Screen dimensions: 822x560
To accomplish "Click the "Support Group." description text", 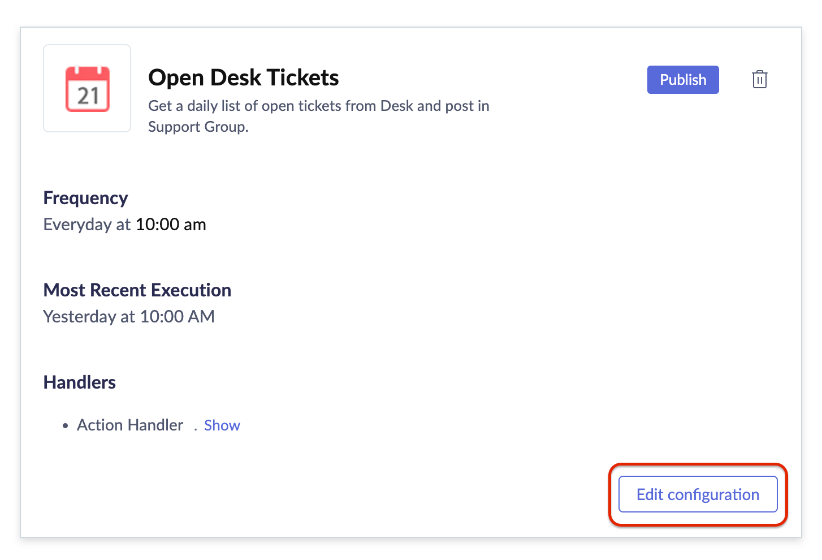I will pyautogui.click(x=198, y=127).
